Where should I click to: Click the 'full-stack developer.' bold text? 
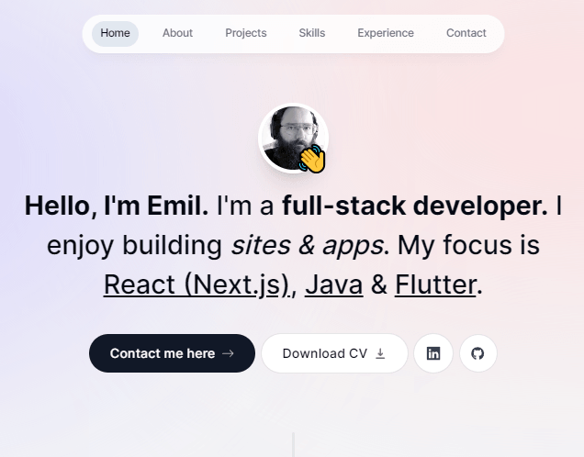point(415,206)
